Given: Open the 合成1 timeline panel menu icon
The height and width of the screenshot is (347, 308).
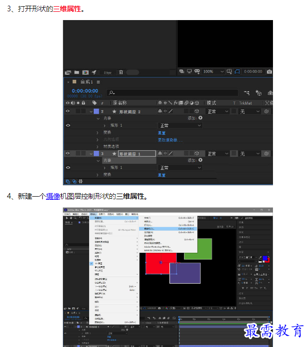Looking at the screenshot, I should click(98, 82).
